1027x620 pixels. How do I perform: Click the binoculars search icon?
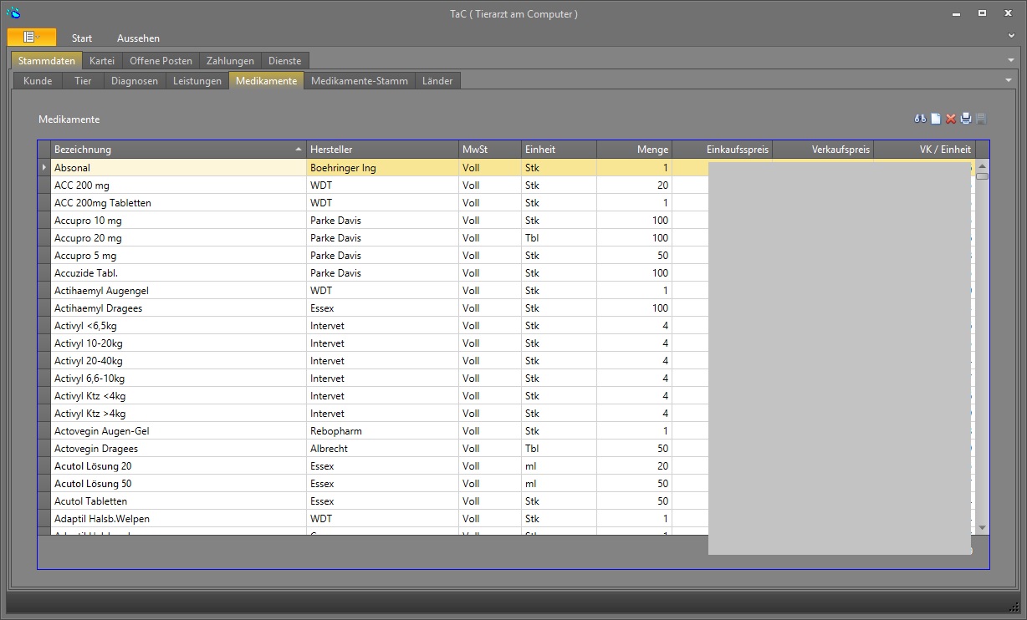[920, 119]
